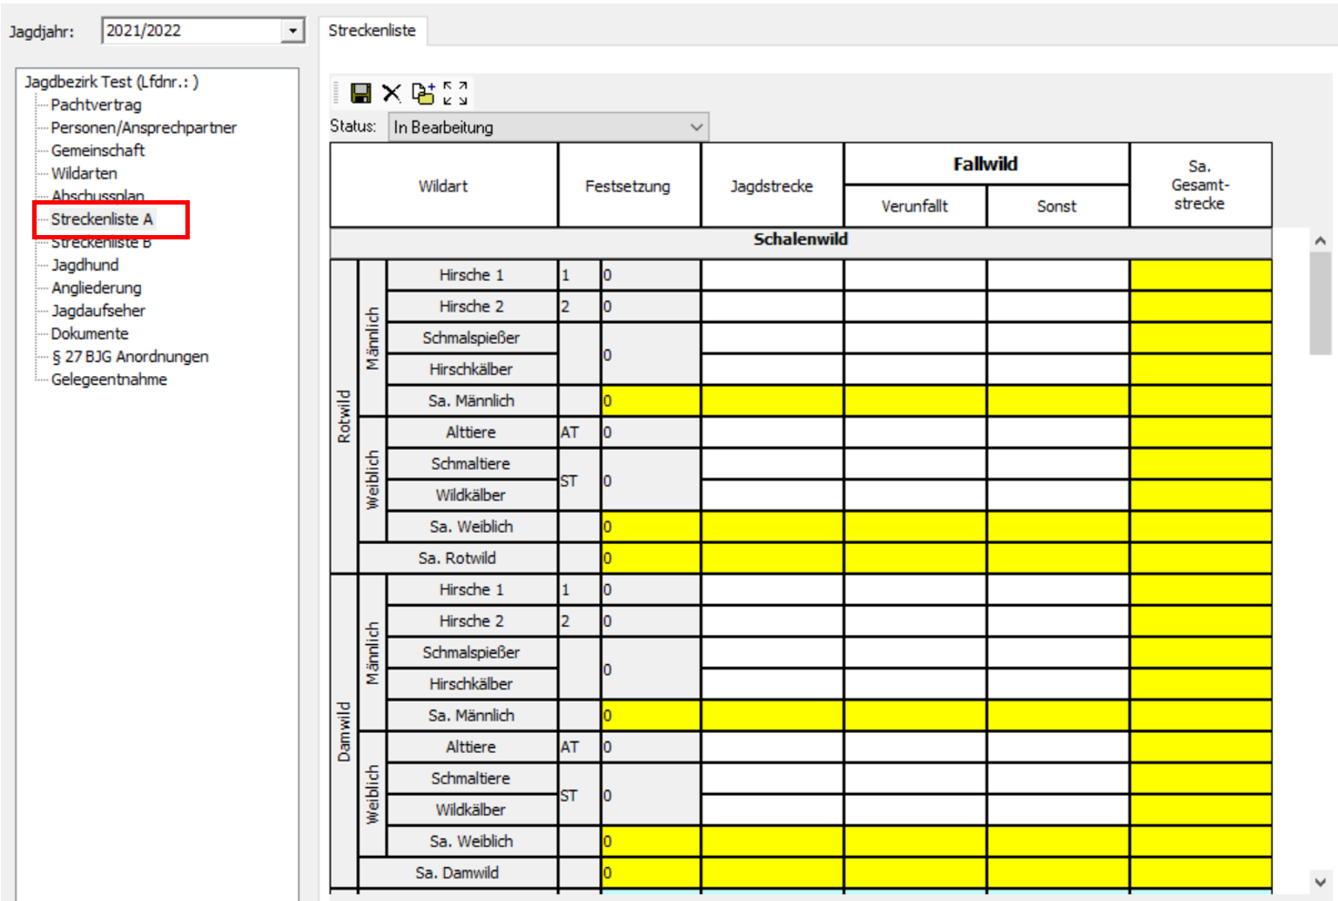Screen dimensions: 1338x901
Task: Click the table scrollbar down arrow
Action: tap(1320, 882)
